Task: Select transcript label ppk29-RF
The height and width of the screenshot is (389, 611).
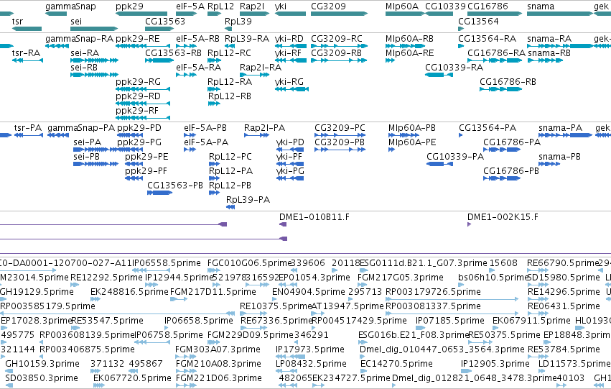Action: [137, 111]
